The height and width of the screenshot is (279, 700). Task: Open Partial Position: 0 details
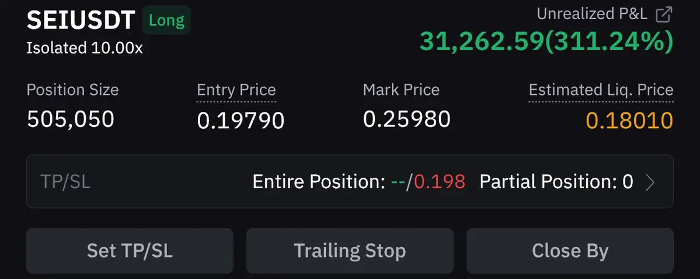coord(556,182)
